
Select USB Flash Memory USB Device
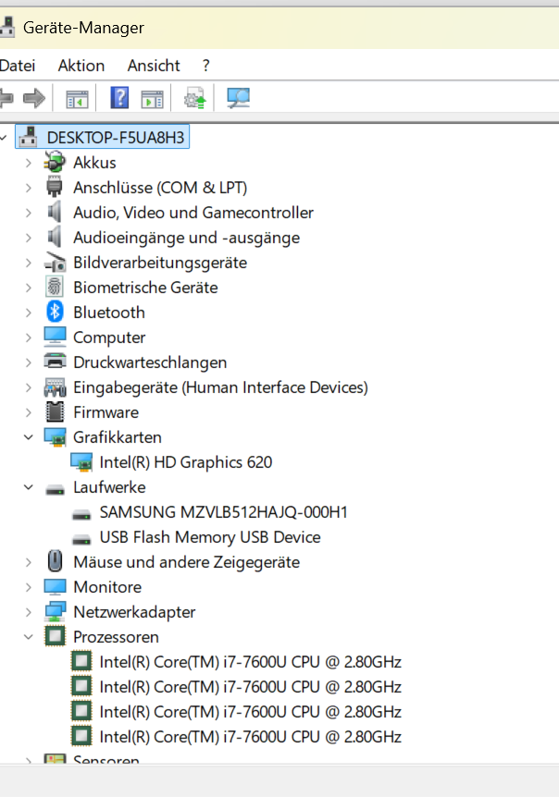pyautogui.click(x=210, y=537)
